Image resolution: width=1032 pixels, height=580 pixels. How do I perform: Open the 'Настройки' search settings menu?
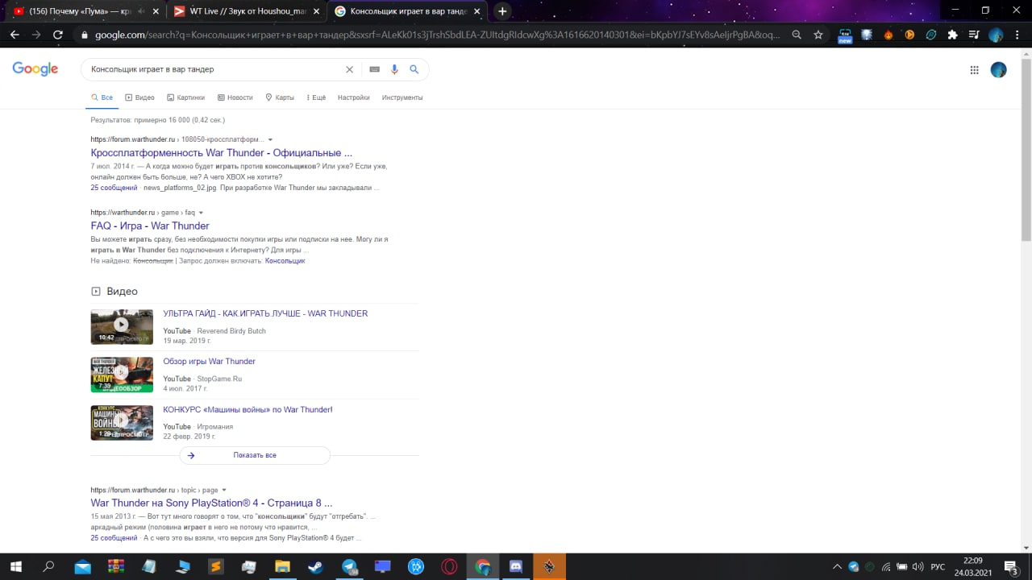point(353,97)
